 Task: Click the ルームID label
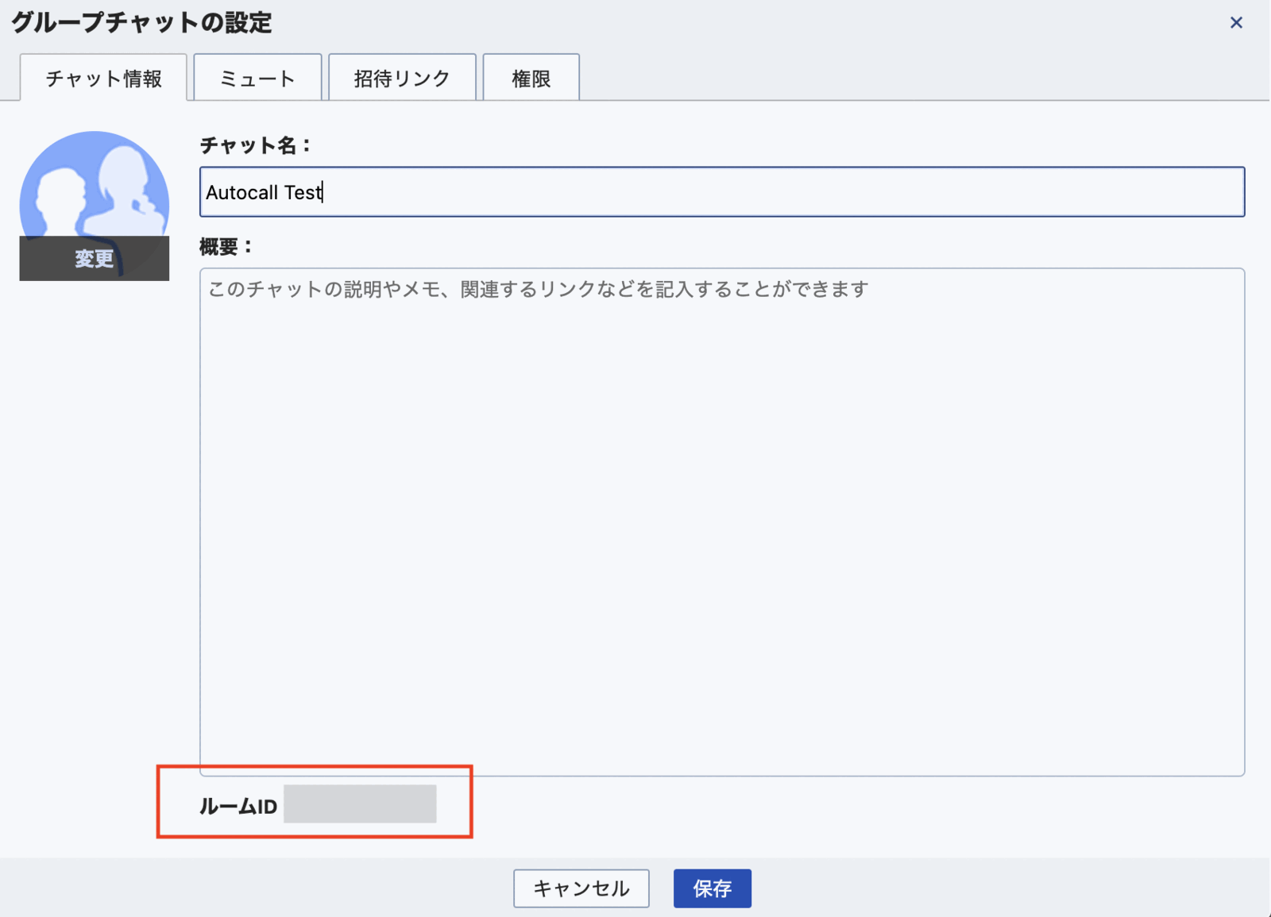238,806
